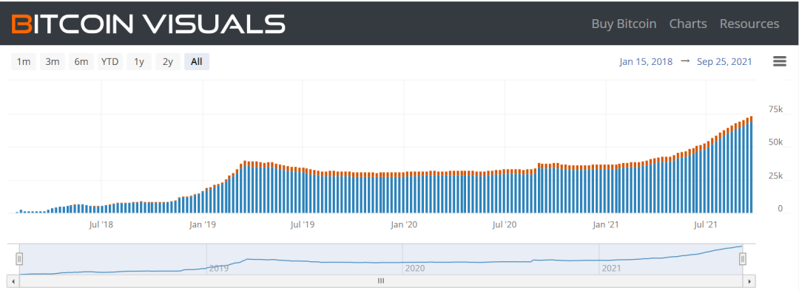Click the last bar in the chart

[751, 165]
